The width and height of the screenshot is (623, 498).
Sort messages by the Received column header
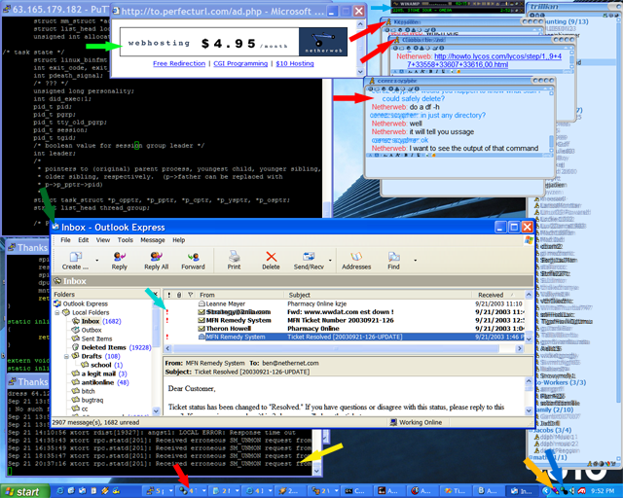pyautogui.click(x=498, y=295)
